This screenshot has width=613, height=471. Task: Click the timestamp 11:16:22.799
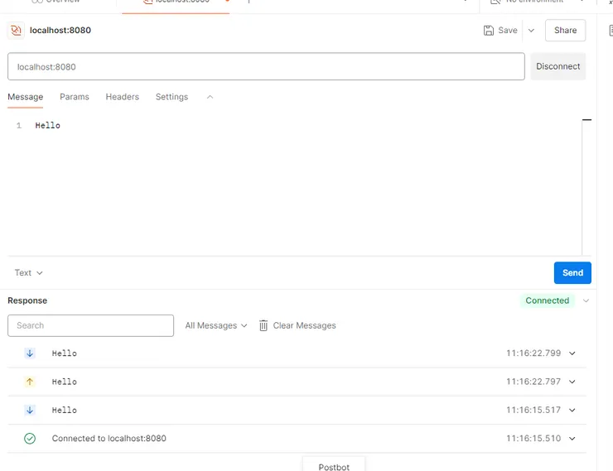click(533, 353)
